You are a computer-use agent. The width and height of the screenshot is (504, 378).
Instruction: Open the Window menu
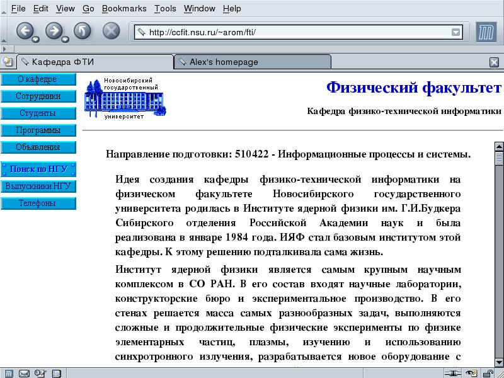(199, 8)
